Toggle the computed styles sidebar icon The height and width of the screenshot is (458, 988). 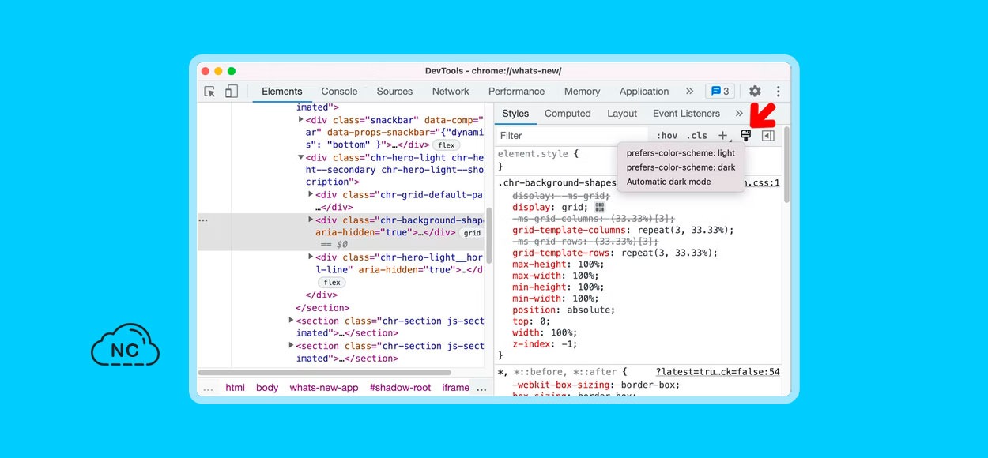pos(767,136)
